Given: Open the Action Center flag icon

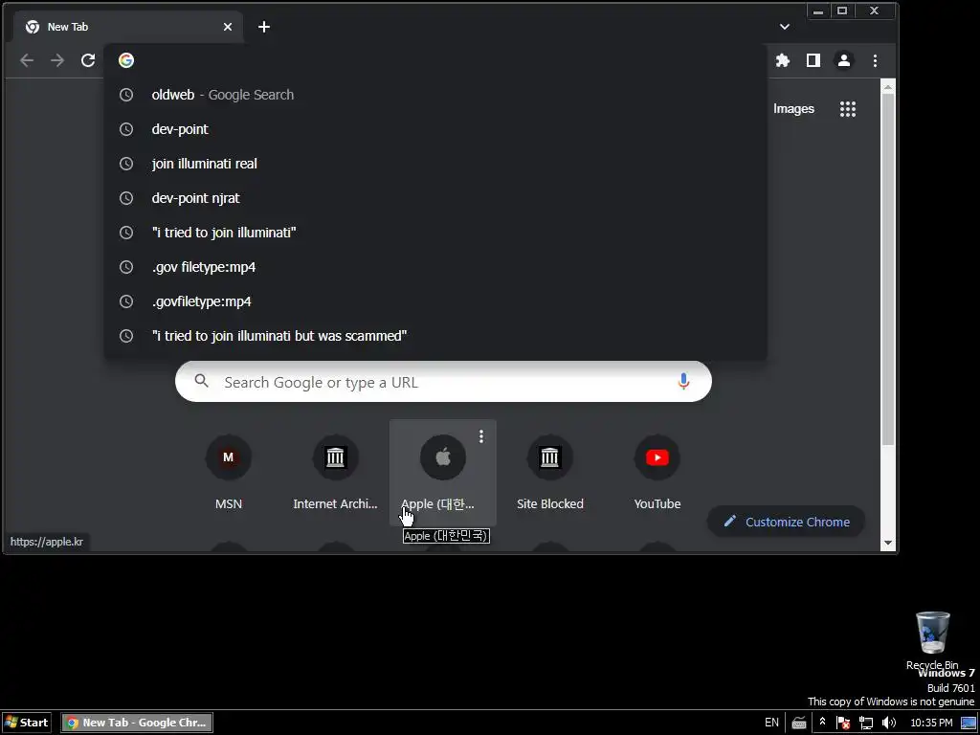Looking at the screenshot, I should 842,723.
